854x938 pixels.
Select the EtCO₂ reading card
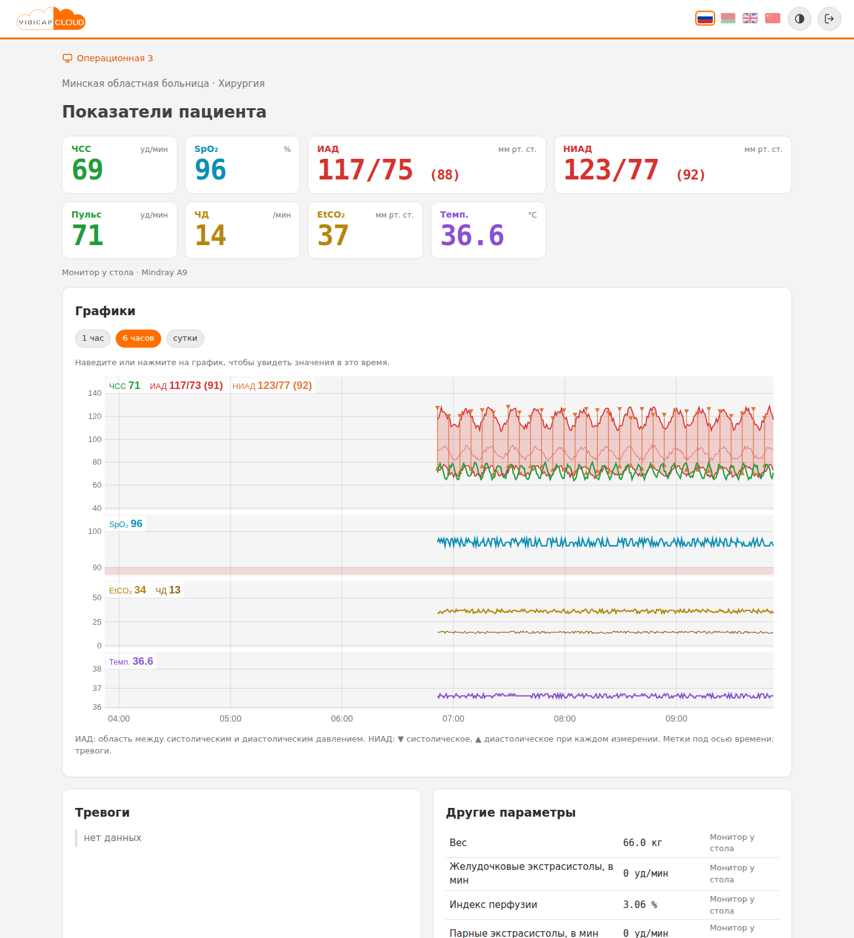pyautogui.click(x=365, y=230)
